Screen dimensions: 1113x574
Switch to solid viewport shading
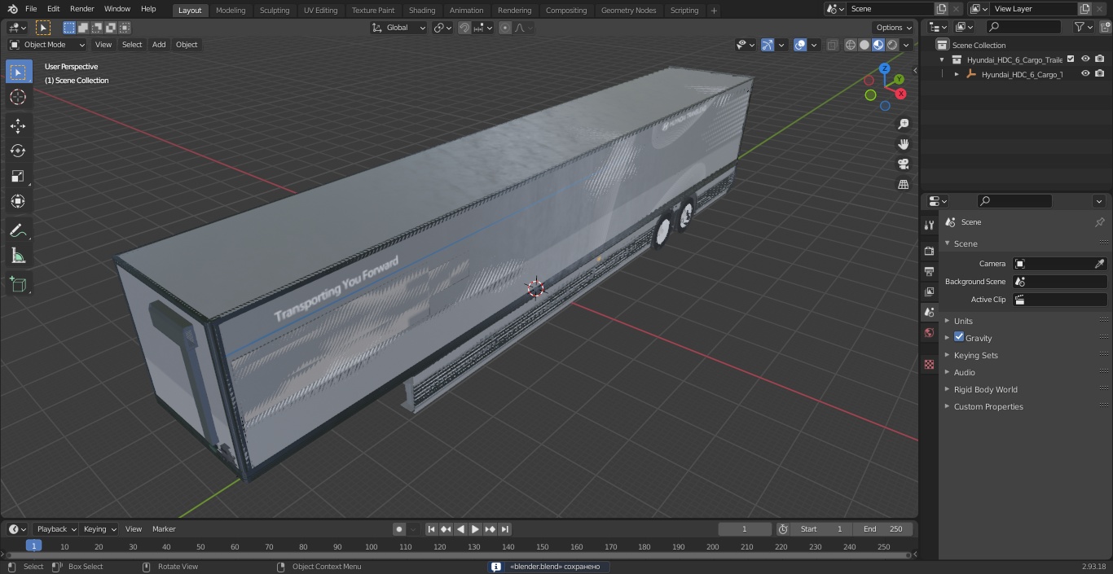(x=864, y=45)
